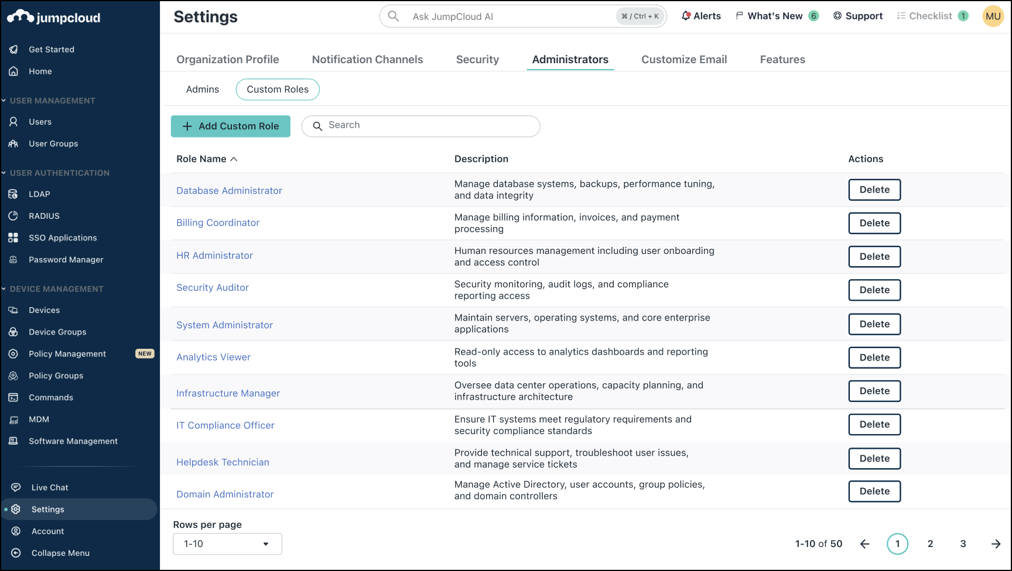Screen dimensions: 1012x571
Task: Open Policy Management marked NEW
Action: [x=67, y=353]
